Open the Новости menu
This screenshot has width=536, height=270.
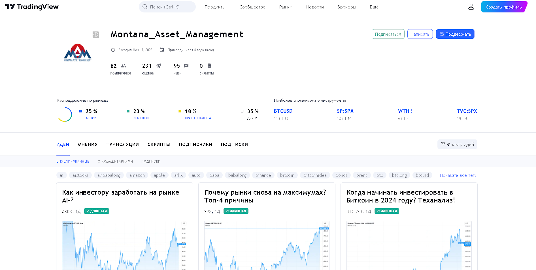point(315,7)
